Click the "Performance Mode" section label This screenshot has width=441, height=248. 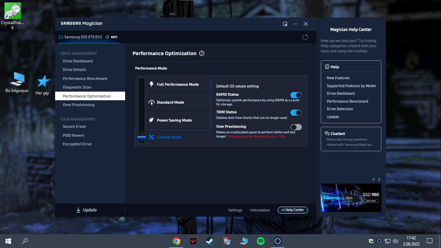(x=151, y=68)
